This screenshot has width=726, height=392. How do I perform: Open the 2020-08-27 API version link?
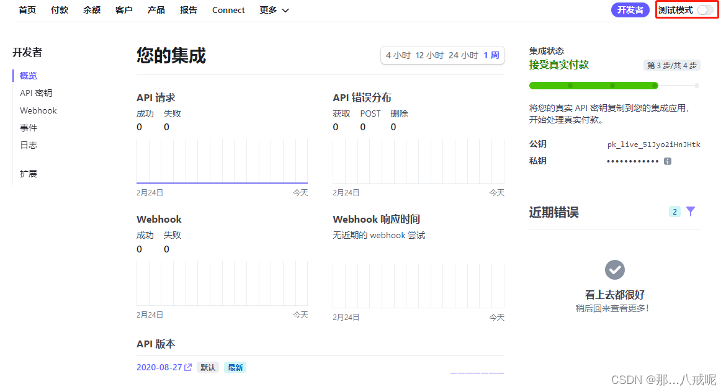click(159, 367)
